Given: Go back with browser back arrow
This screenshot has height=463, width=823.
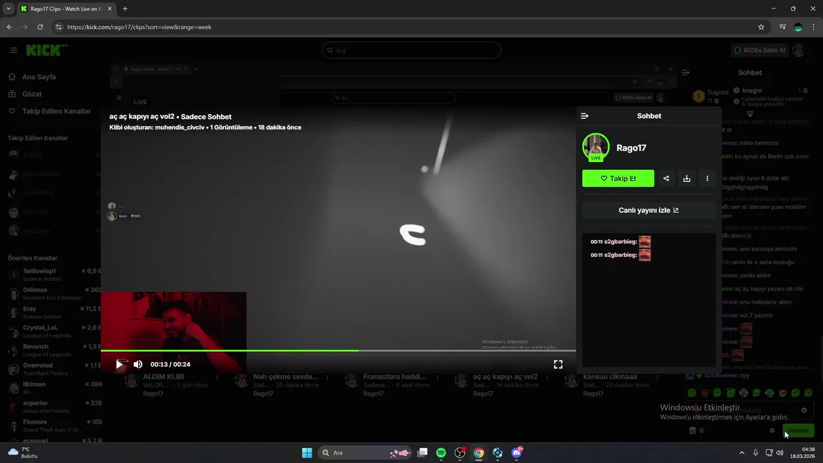Looking at the screenshot, I should (9, 27).
